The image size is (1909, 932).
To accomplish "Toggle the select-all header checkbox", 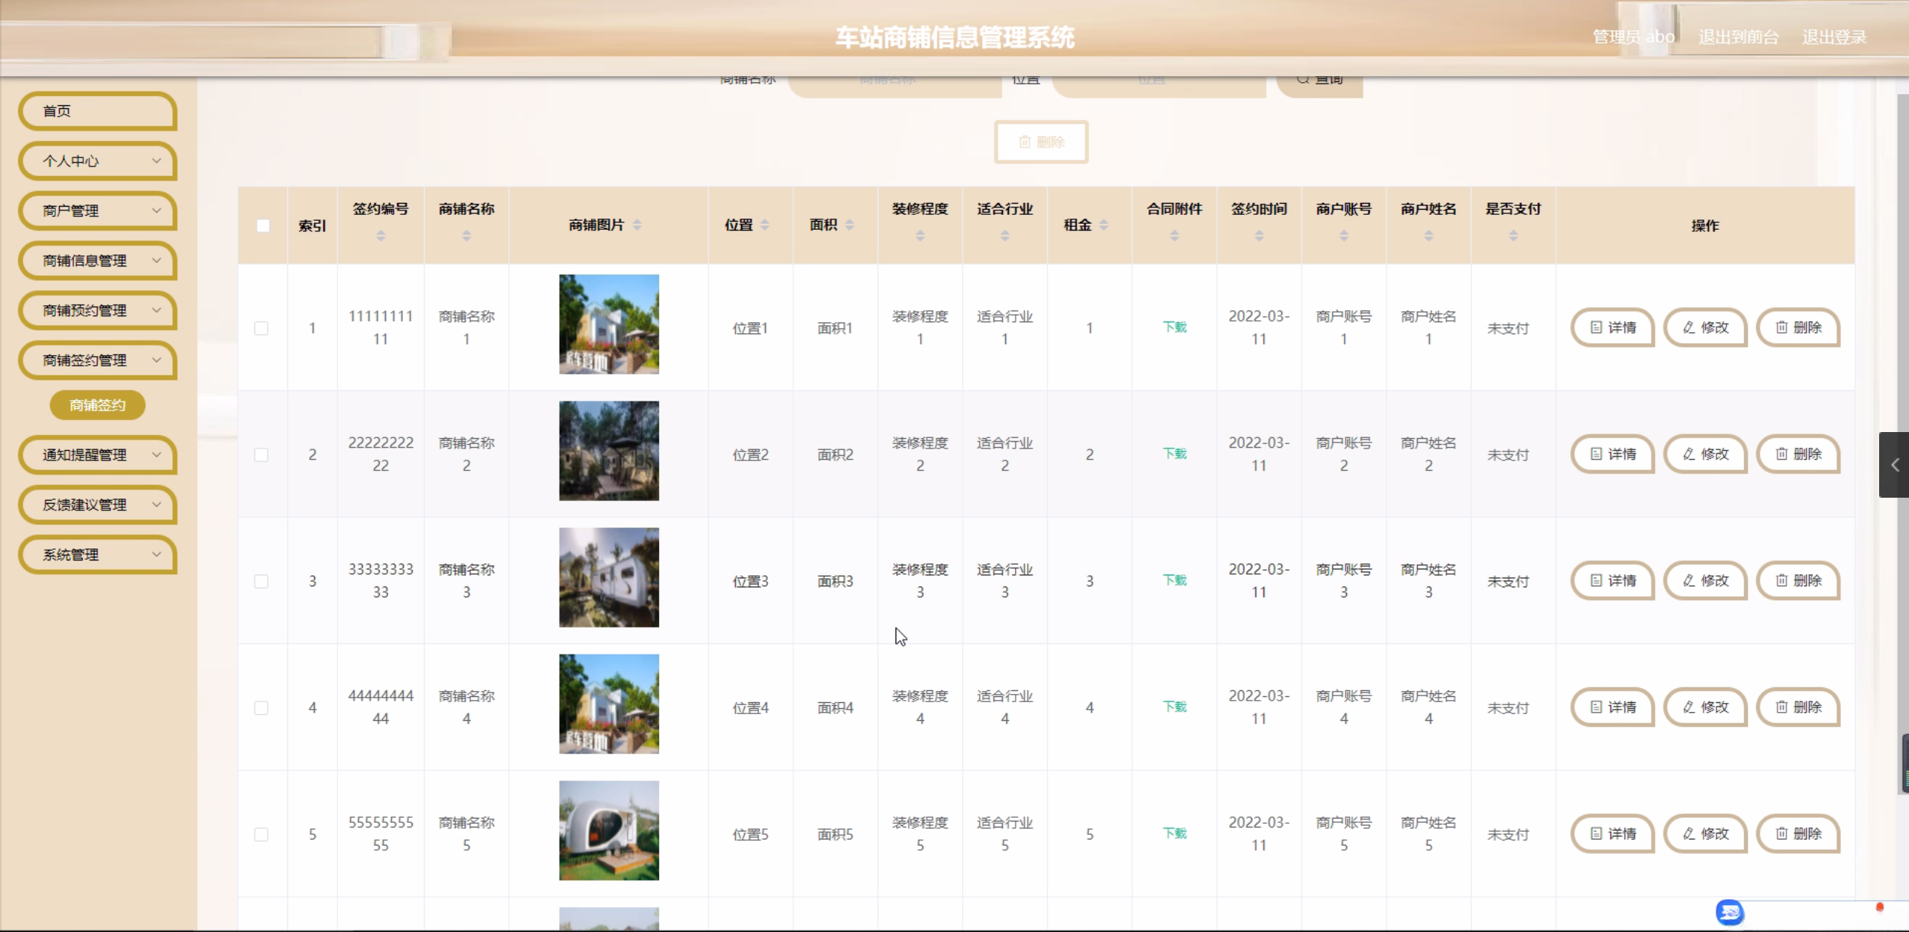I will [263, 225].
